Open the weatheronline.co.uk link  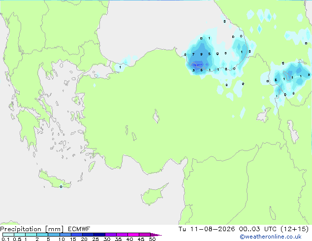pyautogui.click(x=271, y=237)
